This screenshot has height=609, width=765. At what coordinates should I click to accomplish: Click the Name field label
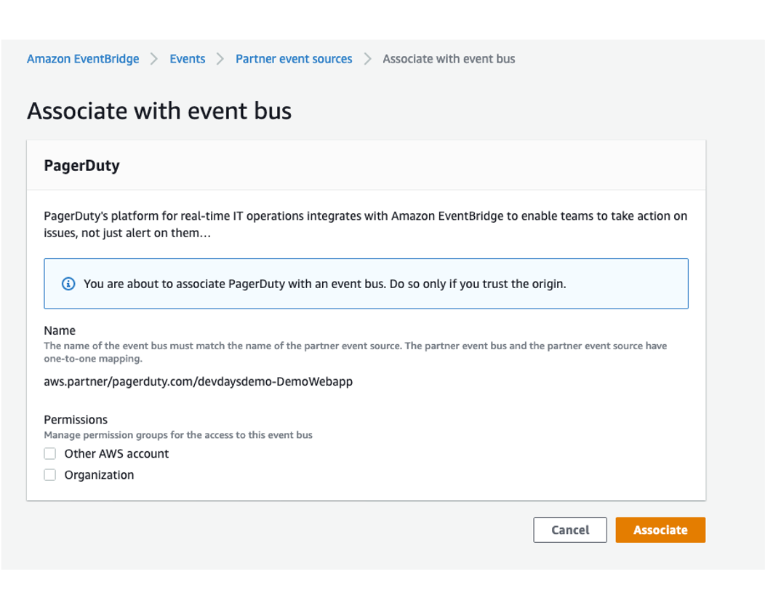pyautogui.click(x=60, y=330)
